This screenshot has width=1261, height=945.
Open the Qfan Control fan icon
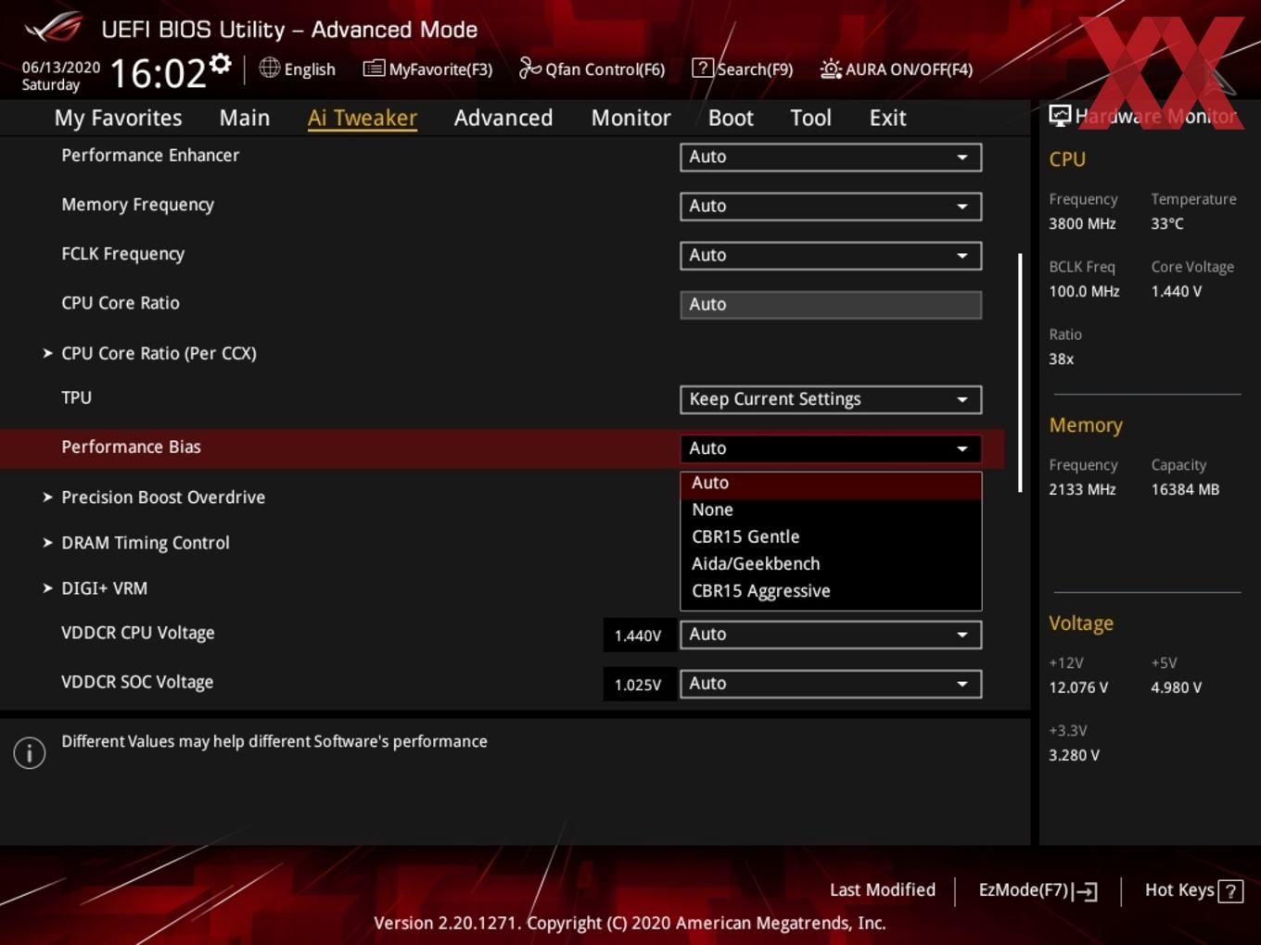pos(529,68)
